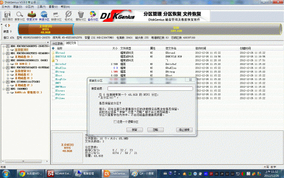Click the Ignore (忽略) button in dialog
Image resolution: width=284 pixels, height=178 pixels.
[x=155, y=130]
